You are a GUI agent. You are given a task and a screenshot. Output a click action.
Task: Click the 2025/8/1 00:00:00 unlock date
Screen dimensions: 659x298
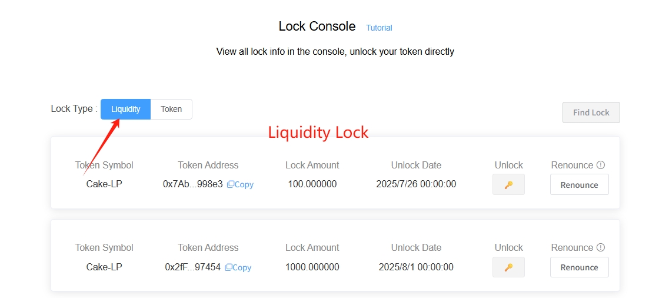point(416,267)
